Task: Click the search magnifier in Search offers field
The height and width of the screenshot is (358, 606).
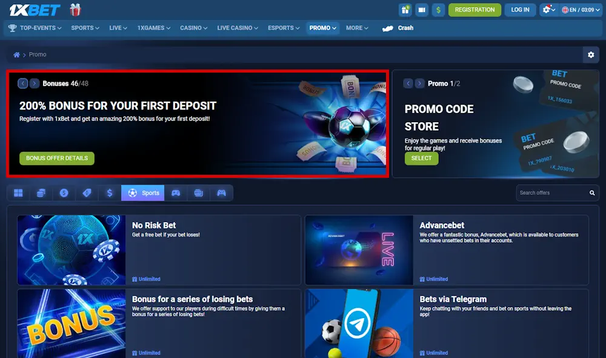Action: [x=592, y=192]
